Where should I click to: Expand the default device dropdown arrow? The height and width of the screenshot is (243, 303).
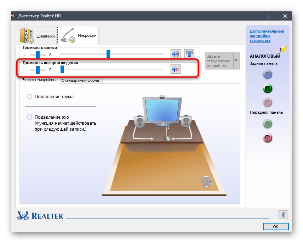pyautogui.click(x=236, y=61)
